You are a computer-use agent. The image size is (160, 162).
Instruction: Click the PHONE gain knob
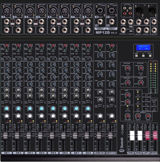click(x=141, y=82)
